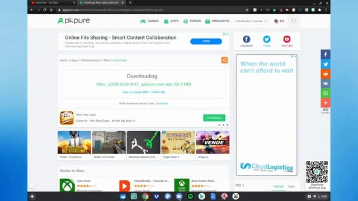Open the system tray clock area
This screenshot has width=358, height=201.
tap(318, 197)
